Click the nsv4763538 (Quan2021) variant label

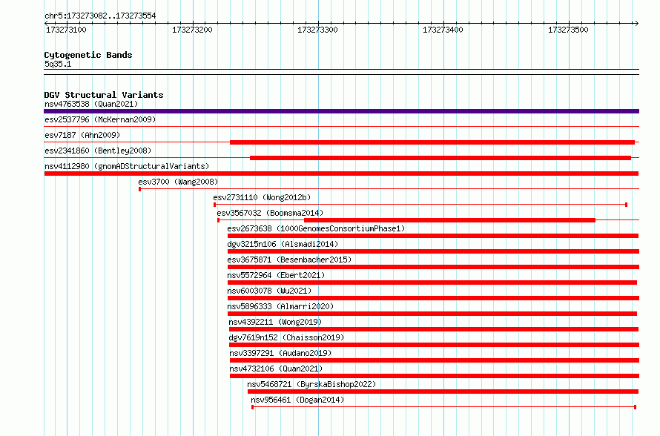point(91,104)
